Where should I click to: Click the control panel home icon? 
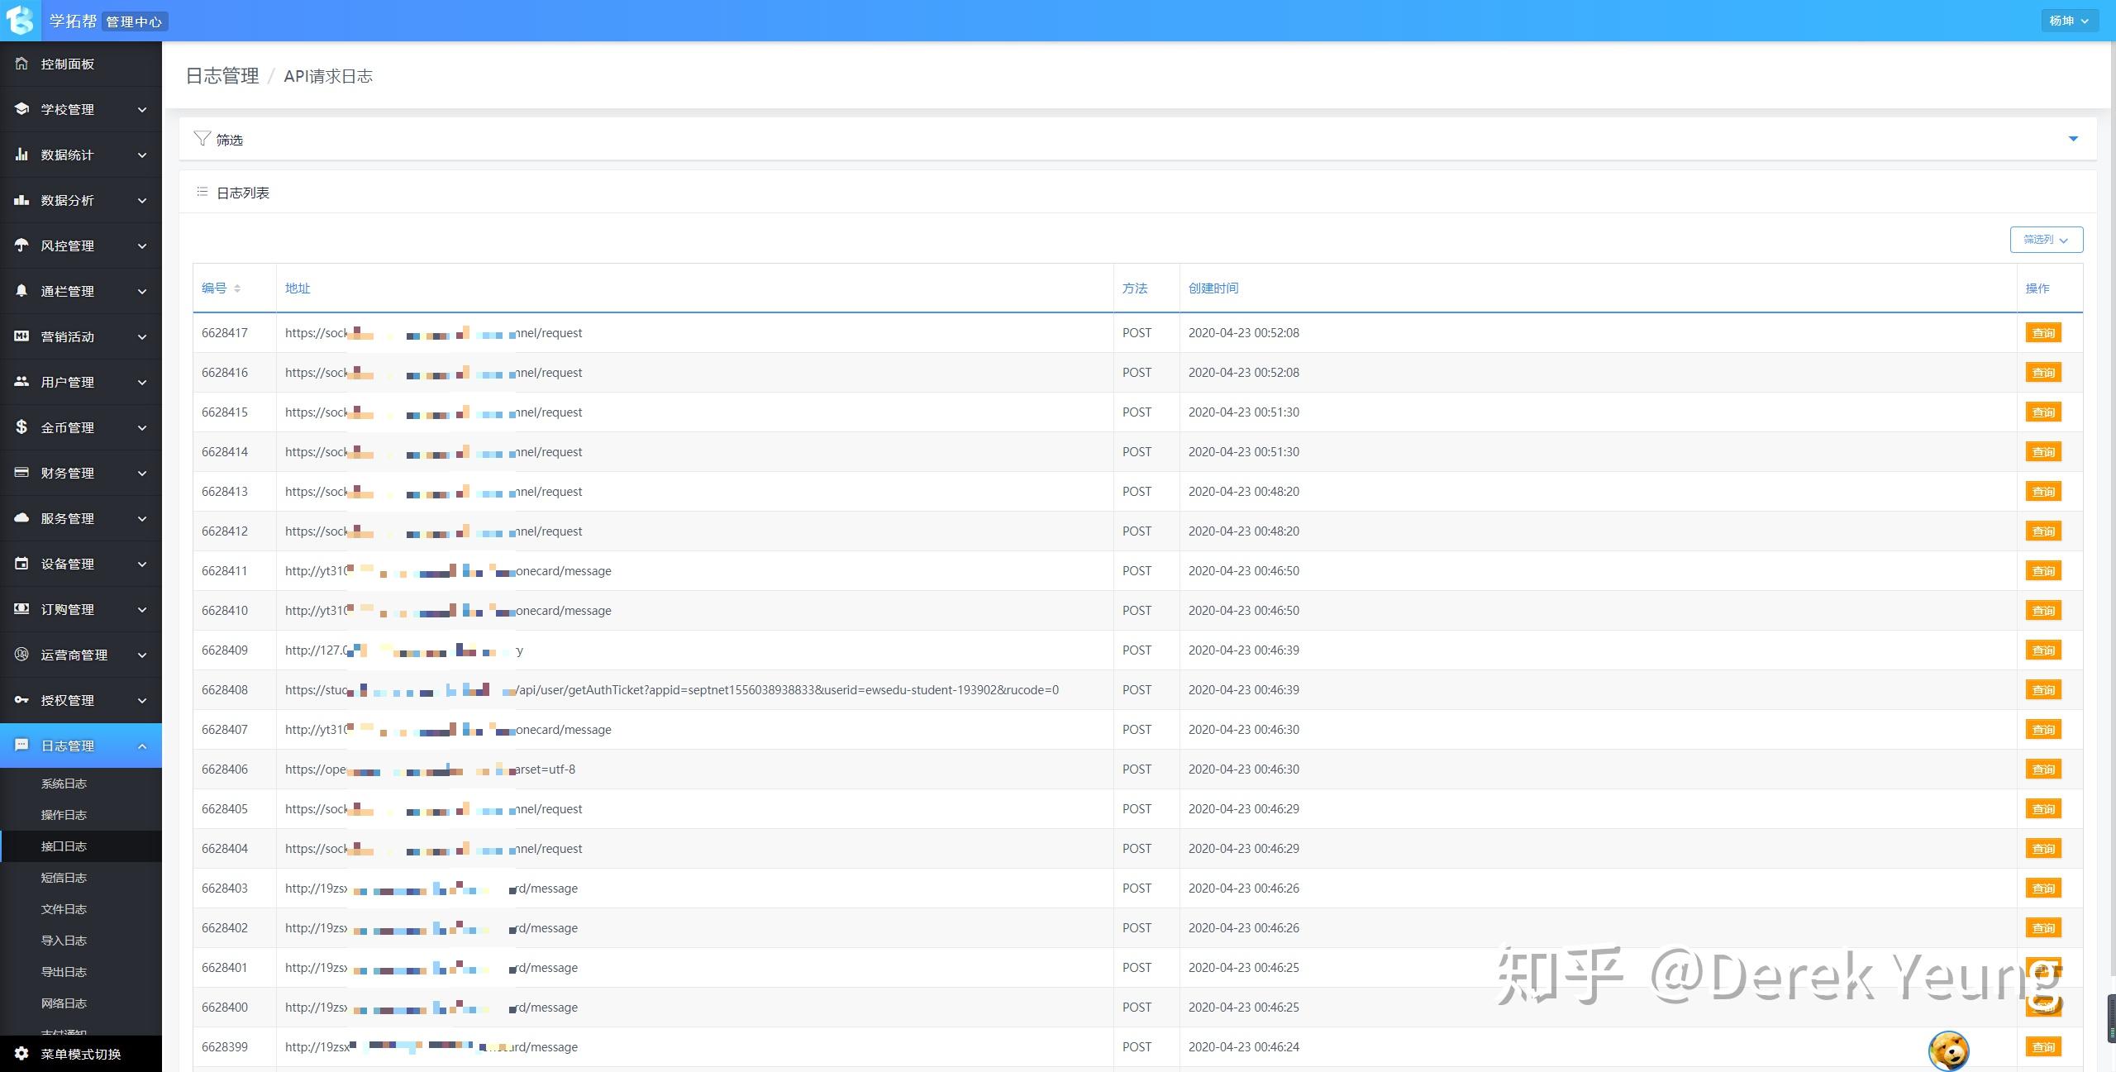(x=21, y=64)
